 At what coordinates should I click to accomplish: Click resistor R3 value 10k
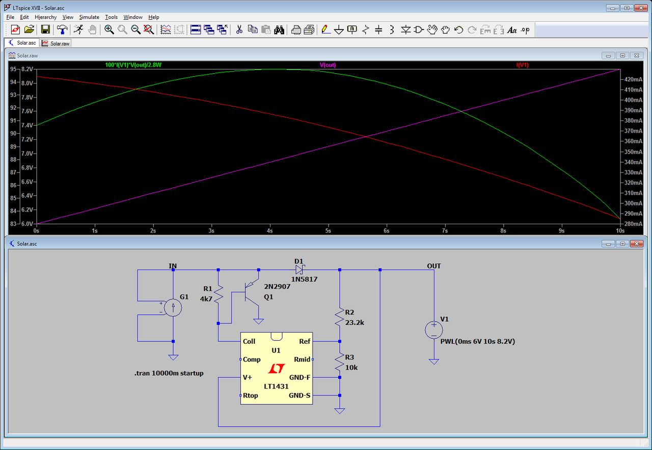[351, 367]
